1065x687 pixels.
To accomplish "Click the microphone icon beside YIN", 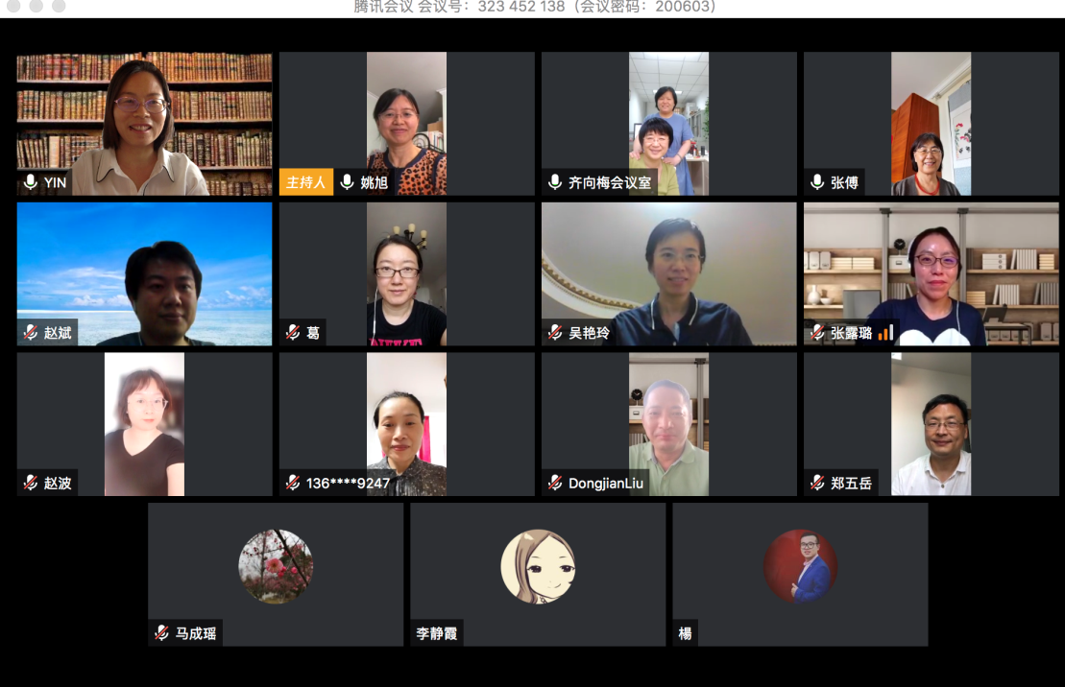I will click(30, 182).
